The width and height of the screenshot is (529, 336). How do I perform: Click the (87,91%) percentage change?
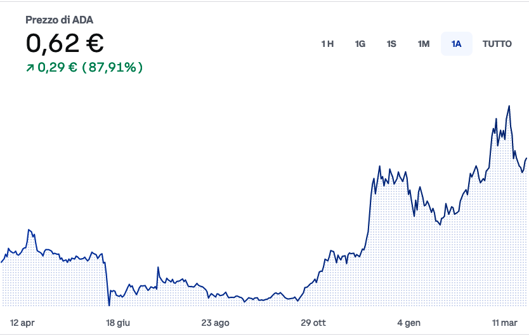[x=112, y=67]
